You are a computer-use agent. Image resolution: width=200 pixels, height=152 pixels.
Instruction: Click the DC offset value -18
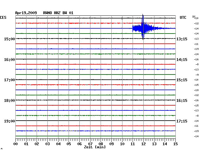[x=196, y=90]
